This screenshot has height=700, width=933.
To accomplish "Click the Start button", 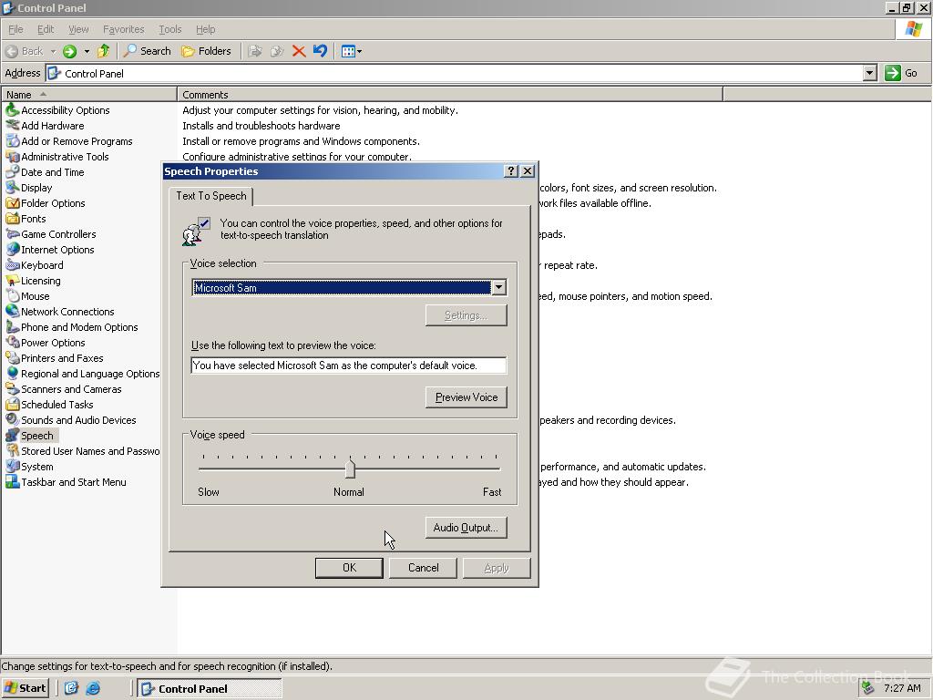I will click(25, 688).
